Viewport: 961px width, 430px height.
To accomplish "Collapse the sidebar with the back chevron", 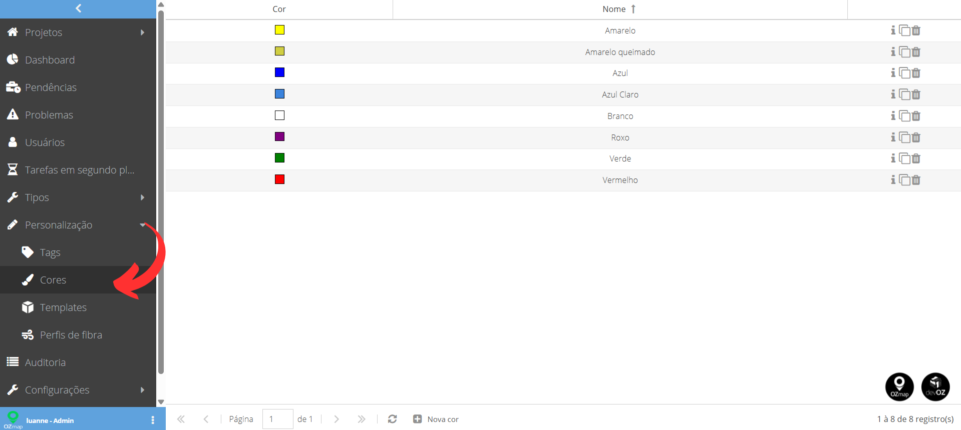I will coord(78,8).
